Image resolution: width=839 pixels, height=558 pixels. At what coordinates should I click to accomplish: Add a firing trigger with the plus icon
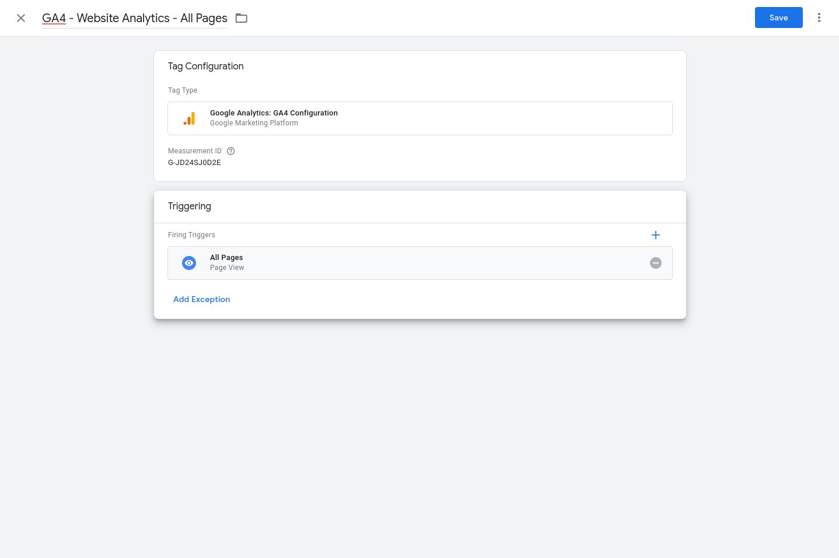656,235
